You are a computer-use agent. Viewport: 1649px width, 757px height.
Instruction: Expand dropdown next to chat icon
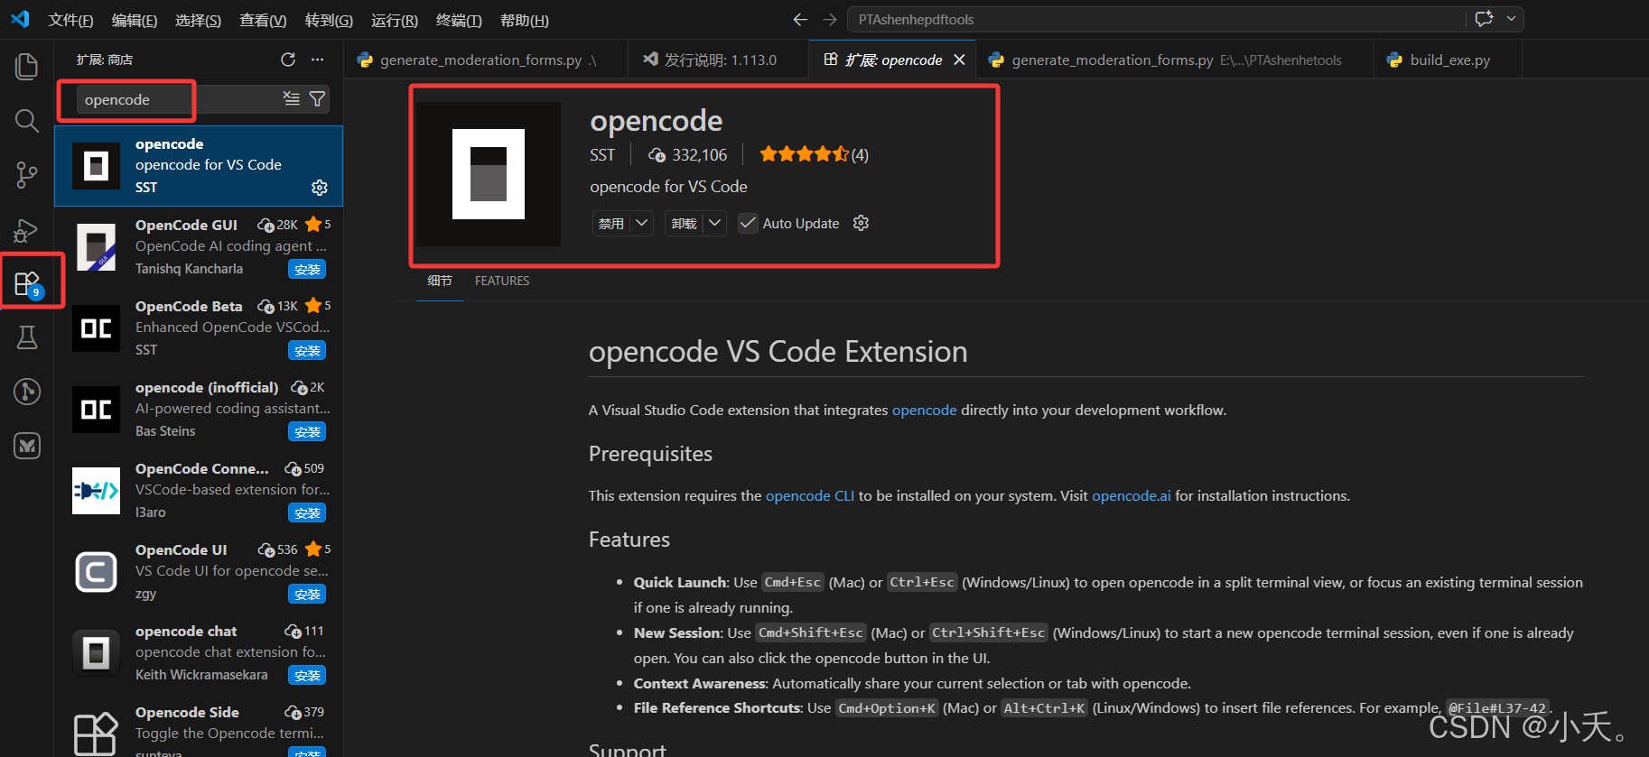pos(1511,19)
